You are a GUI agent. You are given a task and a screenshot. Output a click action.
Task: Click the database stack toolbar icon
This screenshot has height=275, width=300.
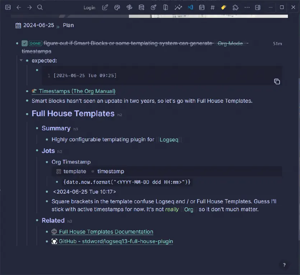tap(142, 8)
